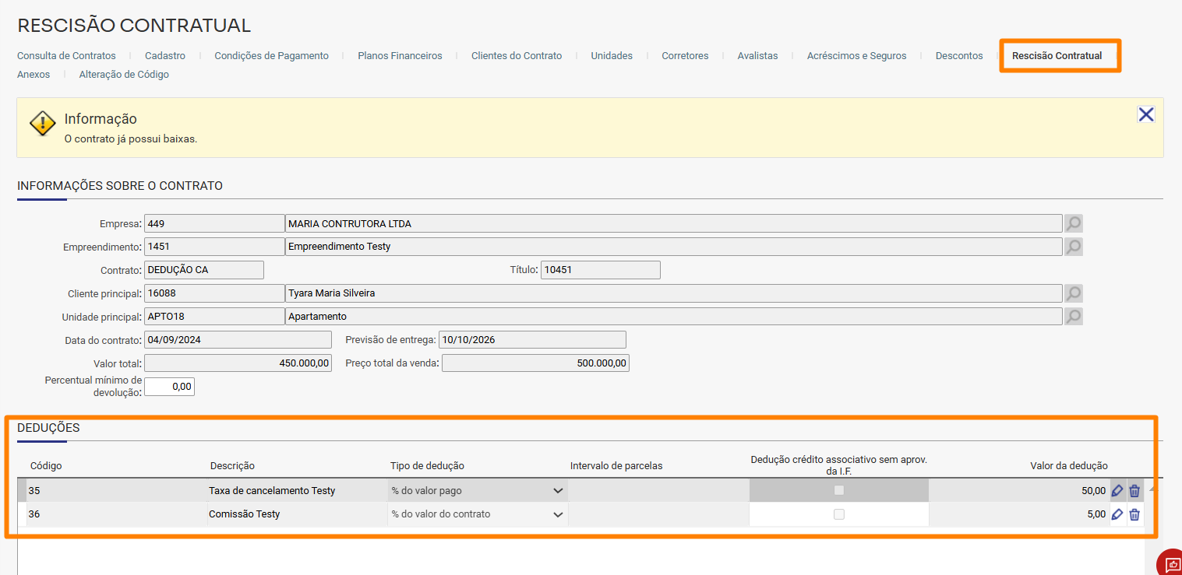
Task: Click the Tyara Maria Silveira name field
Action: coord(673,293)
